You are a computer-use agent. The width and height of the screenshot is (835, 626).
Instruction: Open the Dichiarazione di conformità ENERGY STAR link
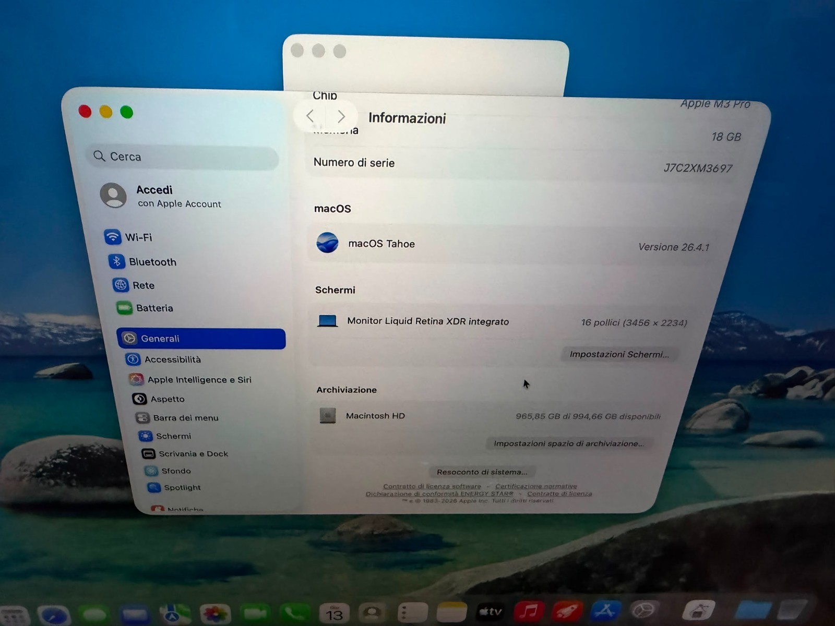439,493
